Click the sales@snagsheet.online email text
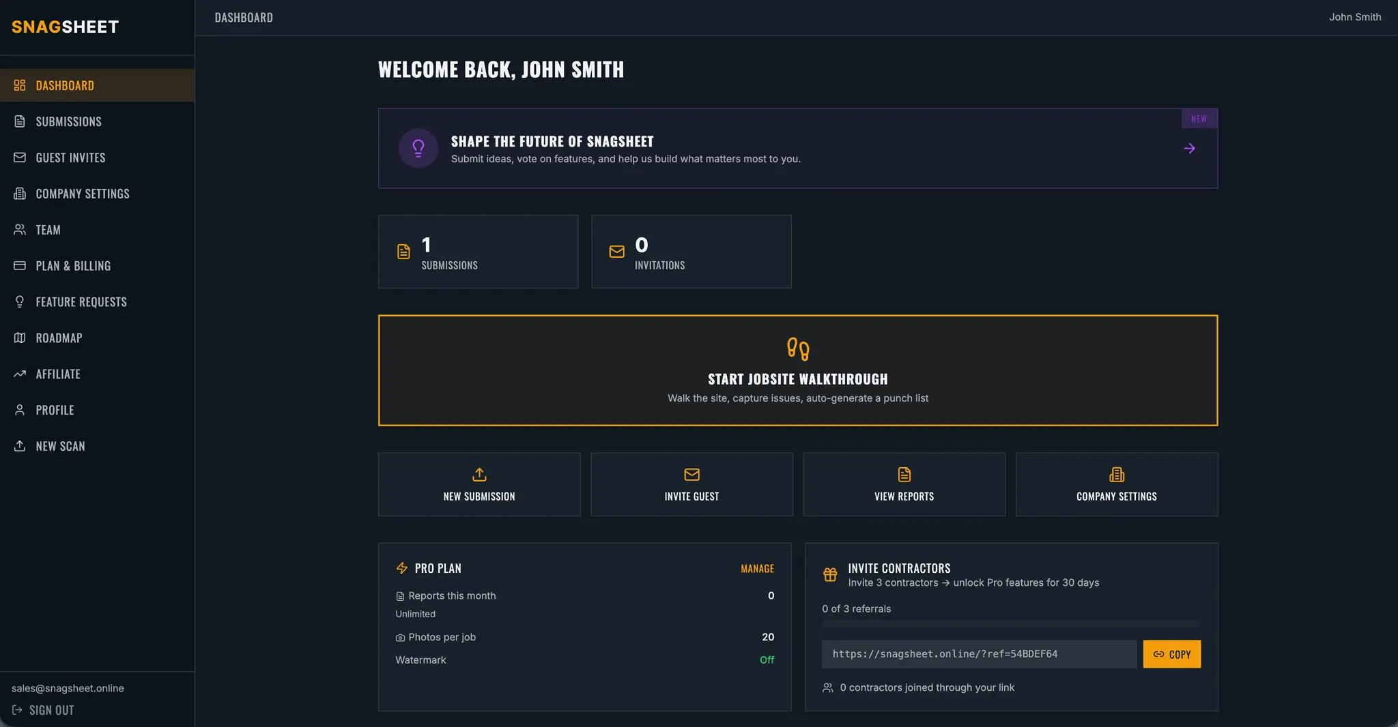 click(x=68, y=688)
